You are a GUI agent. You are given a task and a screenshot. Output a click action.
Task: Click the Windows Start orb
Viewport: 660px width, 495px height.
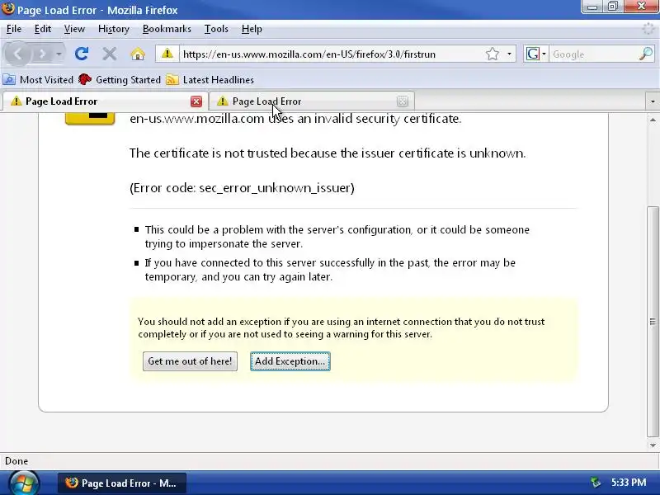23,483
